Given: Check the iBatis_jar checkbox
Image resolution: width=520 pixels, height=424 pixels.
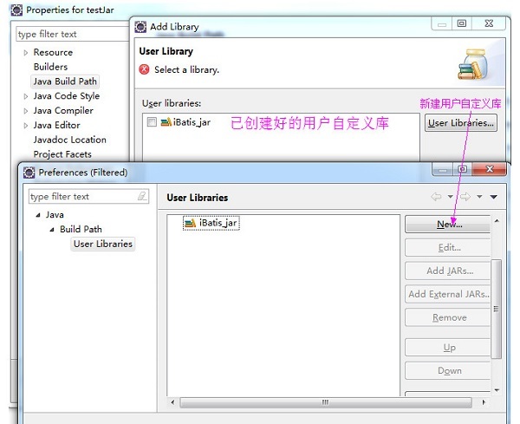Looking at the screenshot, I should pyautogui.click(x=152, y=122).
